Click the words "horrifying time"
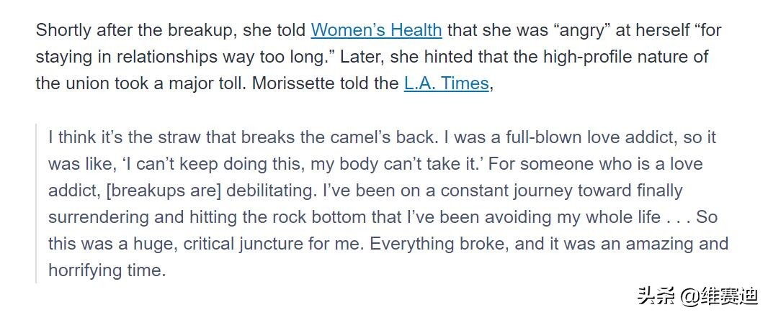Image resolution: width=768 pixels, height=315 pixels. pos(107,270)
